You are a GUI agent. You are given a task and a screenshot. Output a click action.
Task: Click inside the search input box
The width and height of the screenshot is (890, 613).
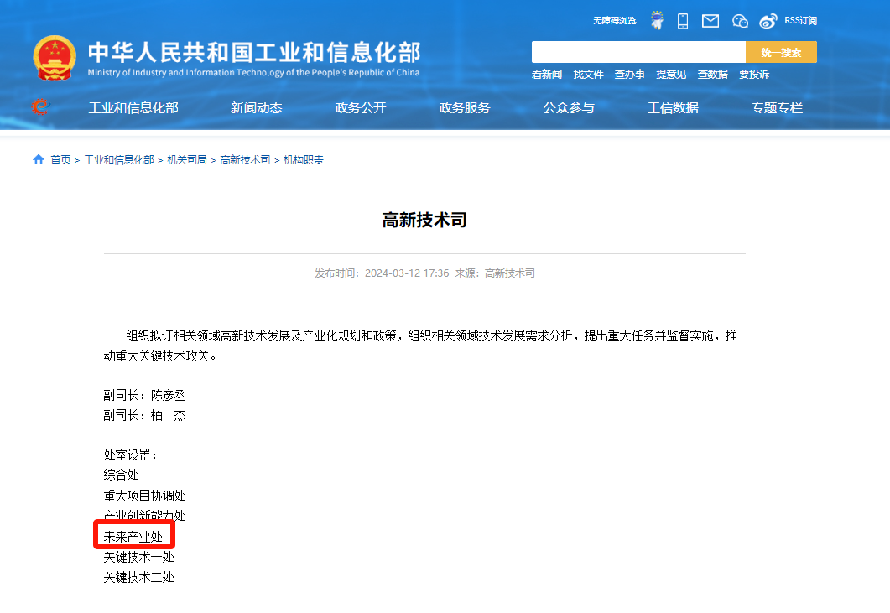tap(638, 51)
